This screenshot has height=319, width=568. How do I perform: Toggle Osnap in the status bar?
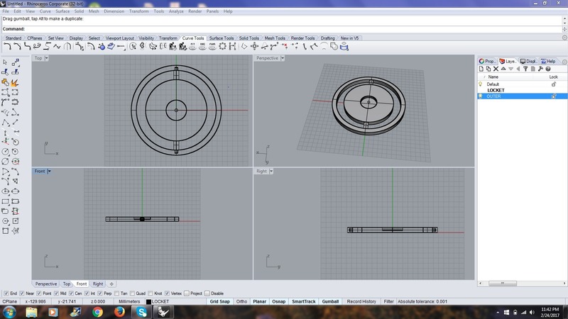(x=278, y=301)
